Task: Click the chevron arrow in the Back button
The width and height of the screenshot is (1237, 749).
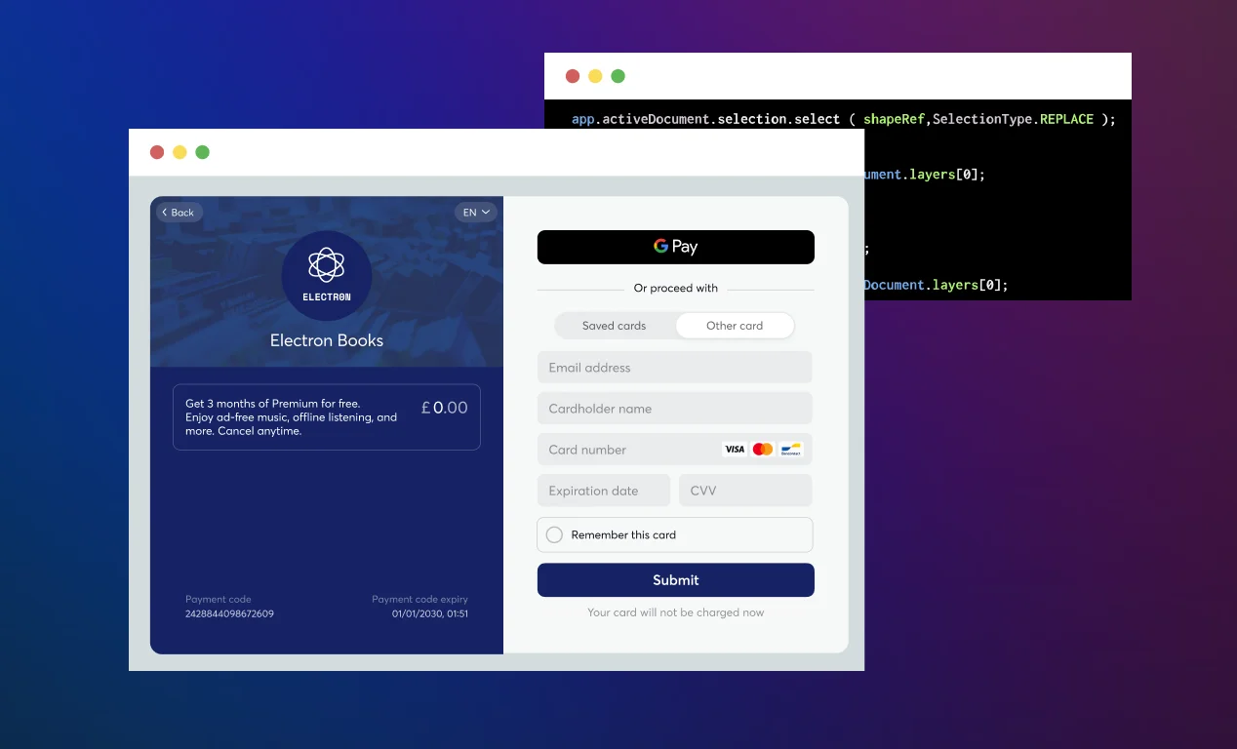Action: point(165,212)
